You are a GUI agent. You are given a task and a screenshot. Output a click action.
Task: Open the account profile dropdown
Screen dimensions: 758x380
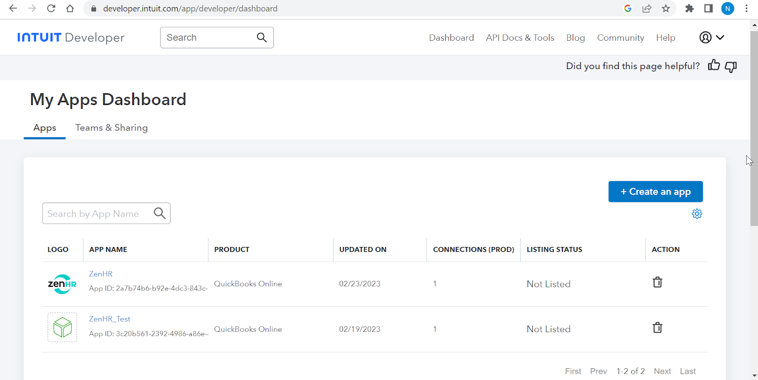712,37
